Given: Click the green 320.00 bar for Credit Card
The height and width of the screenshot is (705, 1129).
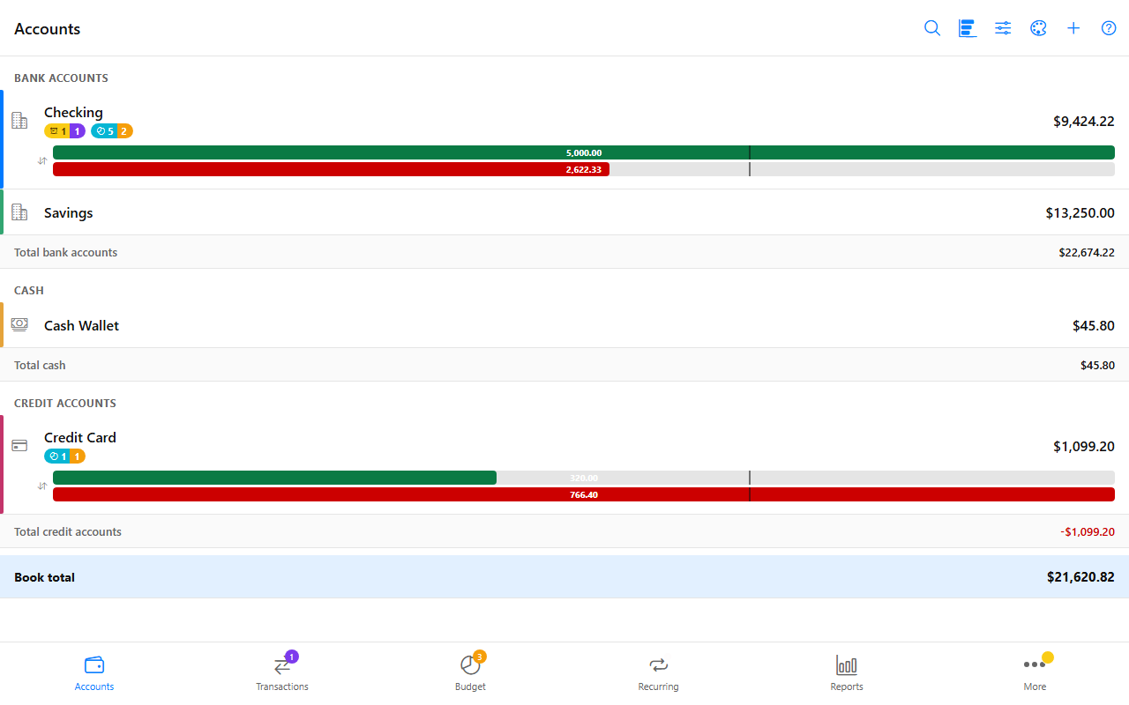Looking at the screenshot, I should point(274,478).
